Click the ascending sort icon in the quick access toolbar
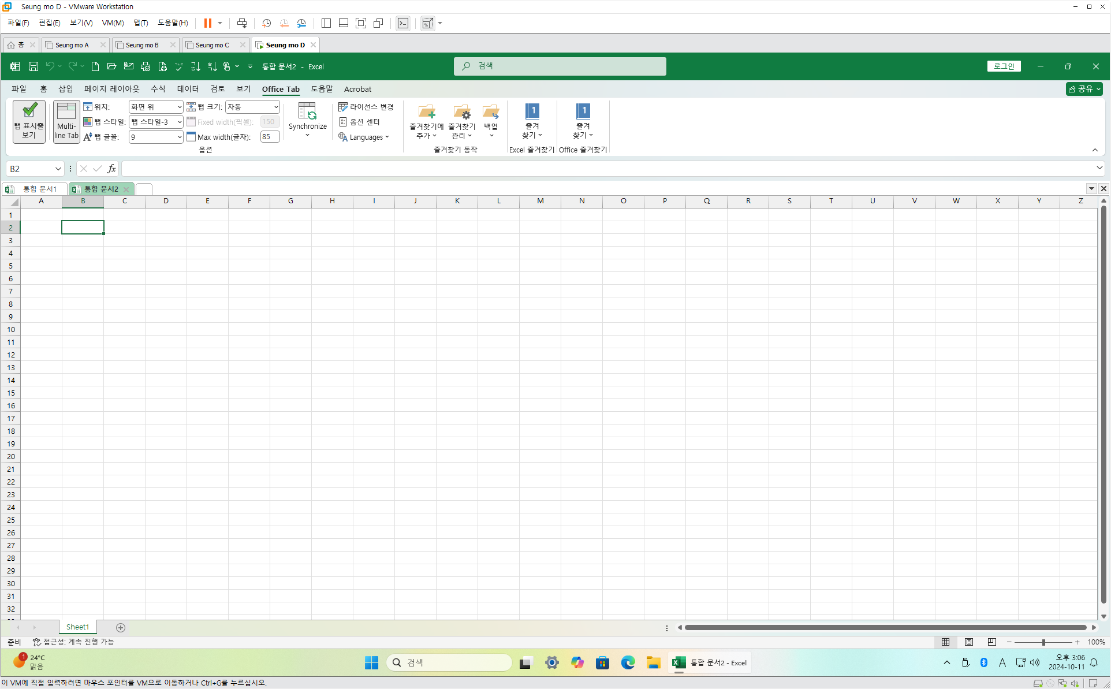 coord(196,66)
